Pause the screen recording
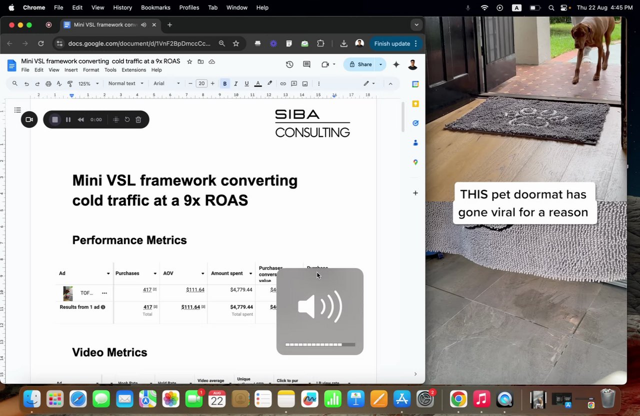Viewport: 640px width, 416px height. pyautogui.click(x=68, y=119)
